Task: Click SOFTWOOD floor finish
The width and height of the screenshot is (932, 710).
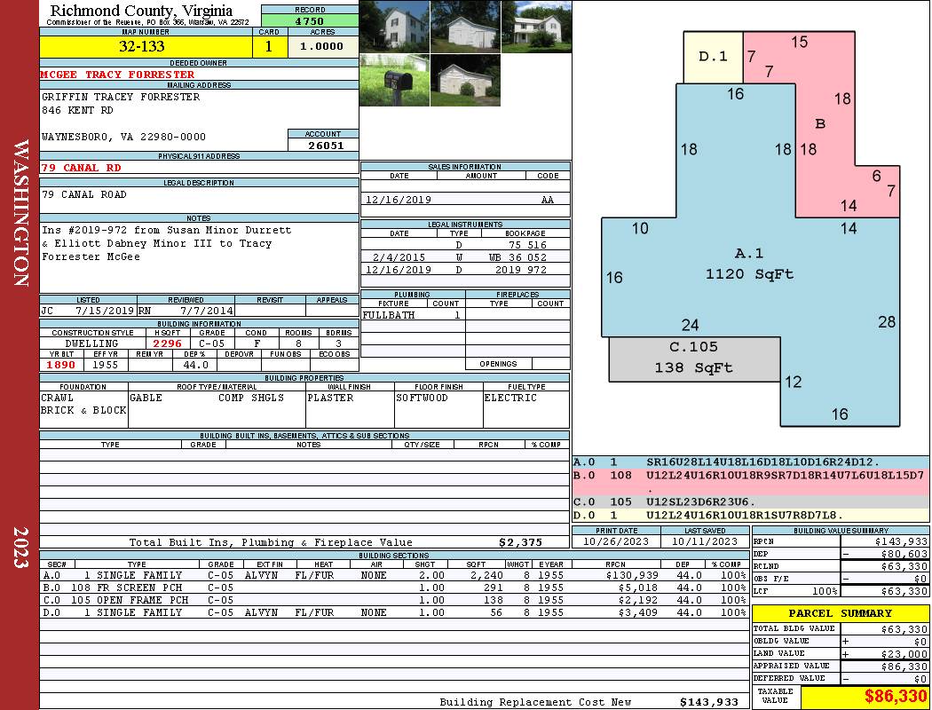Action: pos(422,398)
